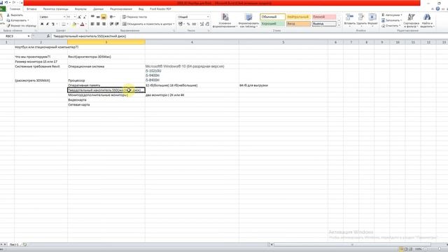
Task: Toggle italic formatting
Action: coord(48,24)
